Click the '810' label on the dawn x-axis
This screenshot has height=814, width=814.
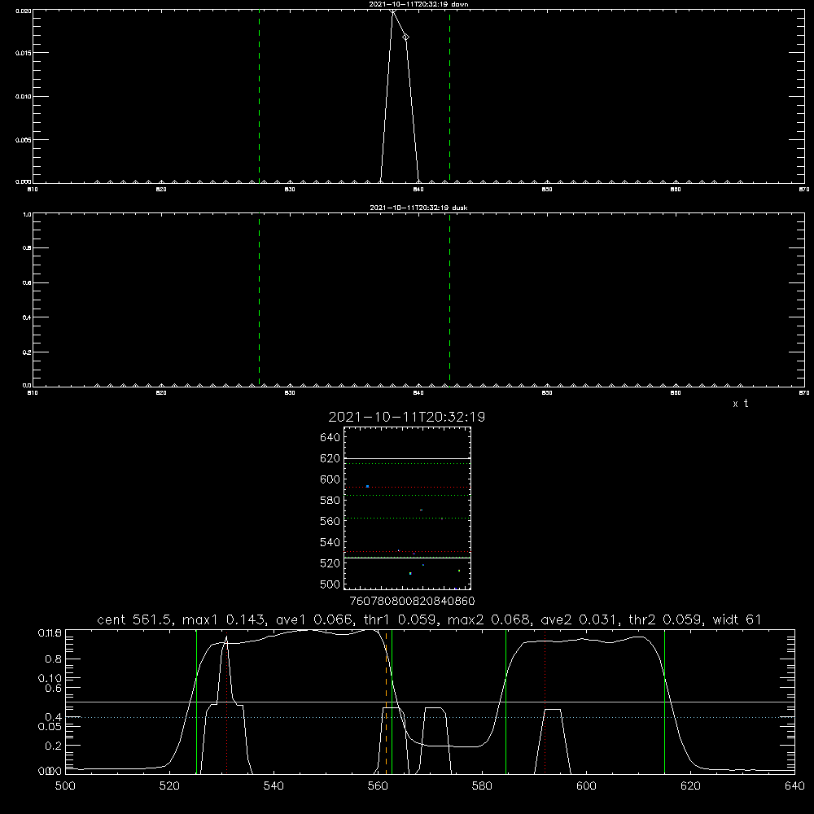click(x=33, y=190)
